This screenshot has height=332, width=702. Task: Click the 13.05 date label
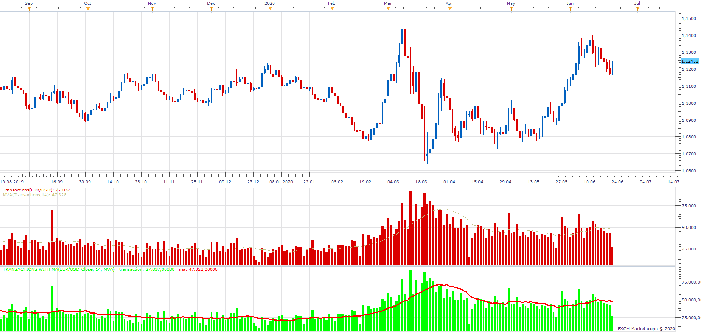[533, 182]
